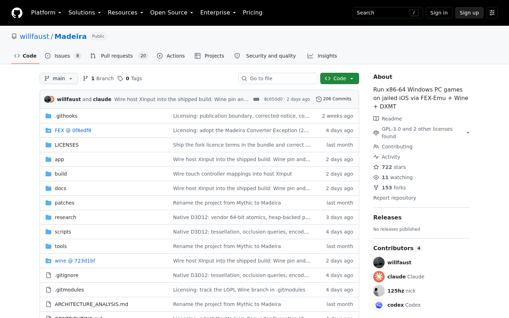Click the ARCHITECTURE_ANALYSIS.md file icon
This screenshot has height=318, width=509.
coord(48,304)
